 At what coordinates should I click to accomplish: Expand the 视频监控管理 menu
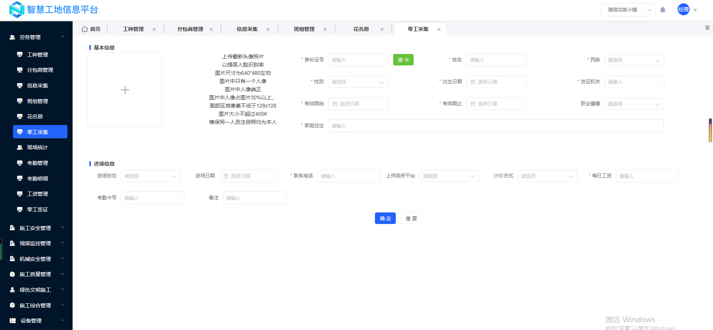click(x=63, y=243)
